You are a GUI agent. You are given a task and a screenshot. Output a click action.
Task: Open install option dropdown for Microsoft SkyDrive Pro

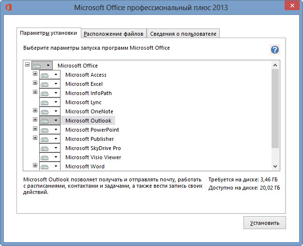tap(50, 148)
